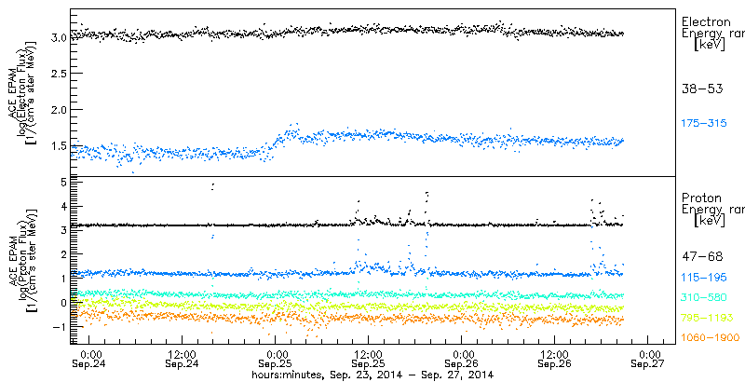Select the yellow-green 795-1193 legend label
Viewport: 745px width, 382px height.
[x=707, y=318]
